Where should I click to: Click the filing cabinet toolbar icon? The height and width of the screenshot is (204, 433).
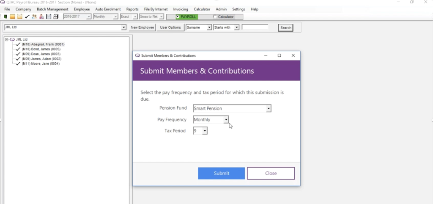click(56, 17)
